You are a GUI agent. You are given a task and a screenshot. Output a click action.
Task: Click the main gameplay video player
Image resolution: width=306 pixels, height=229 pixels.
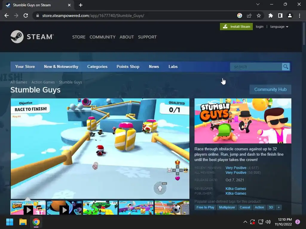pyautogui.click(x=100, y=148)
